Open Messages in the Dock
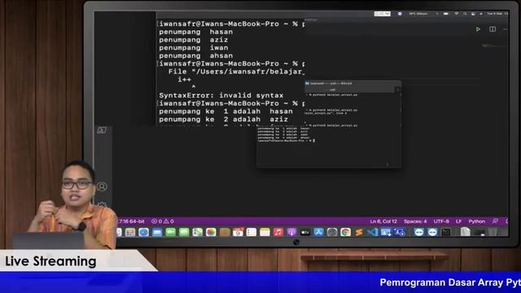Screen dimensions: 521x293 184,232
